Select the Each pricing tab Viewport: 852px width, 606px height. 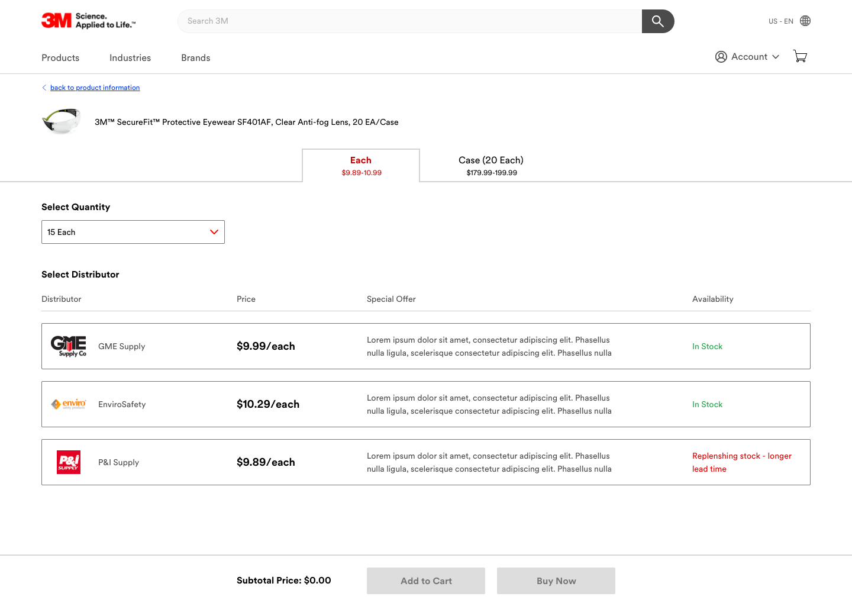point(361,166)
